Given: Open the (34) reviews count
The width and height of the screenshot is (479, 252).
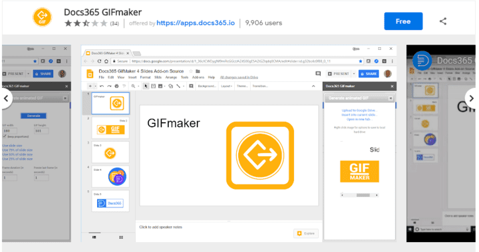Looking at the screenshot, I should tap(114, 23).
